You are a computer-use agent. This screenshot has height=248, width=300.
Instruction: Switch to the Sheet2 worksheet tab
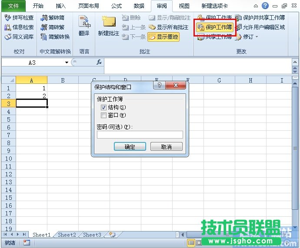tap(67, 235)
